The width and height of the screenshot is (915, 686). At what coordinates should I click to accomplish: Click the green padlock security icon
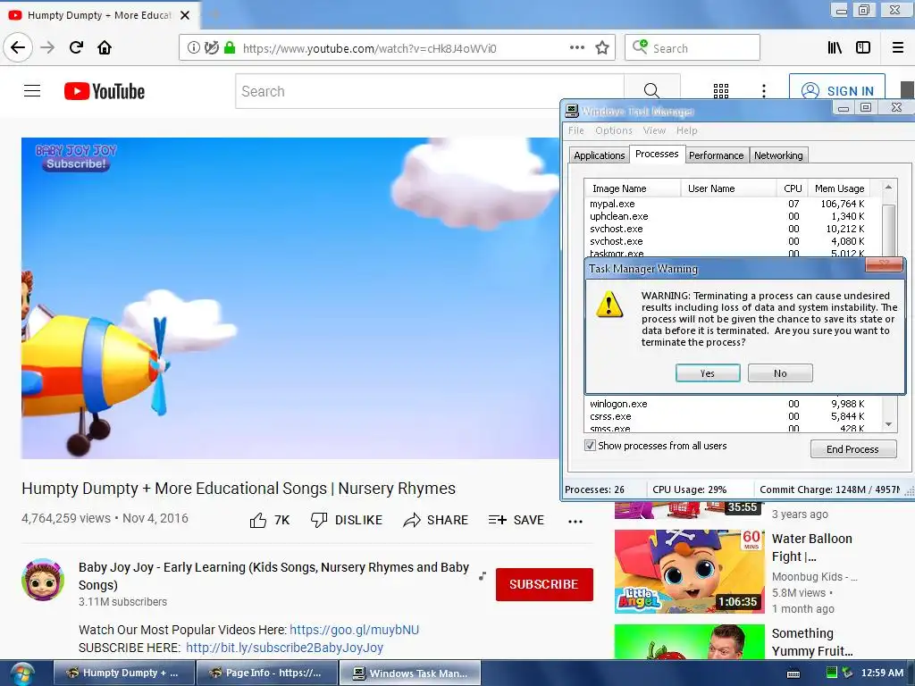click(x=230, y=48)
